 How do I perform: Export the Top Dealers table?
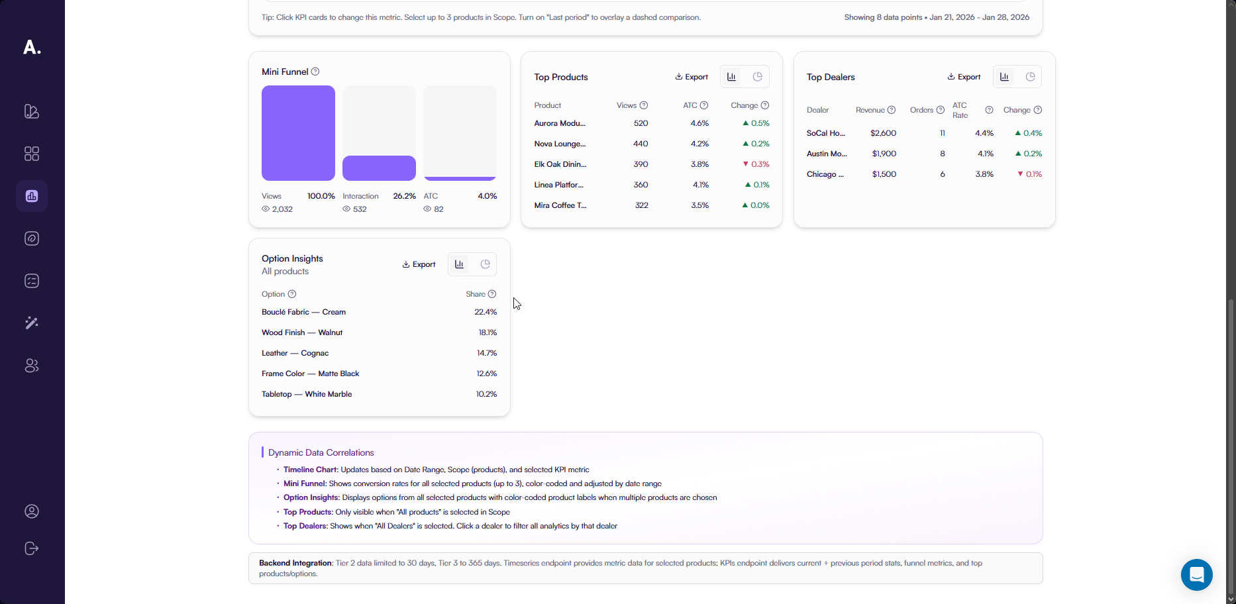pos(964,77)
